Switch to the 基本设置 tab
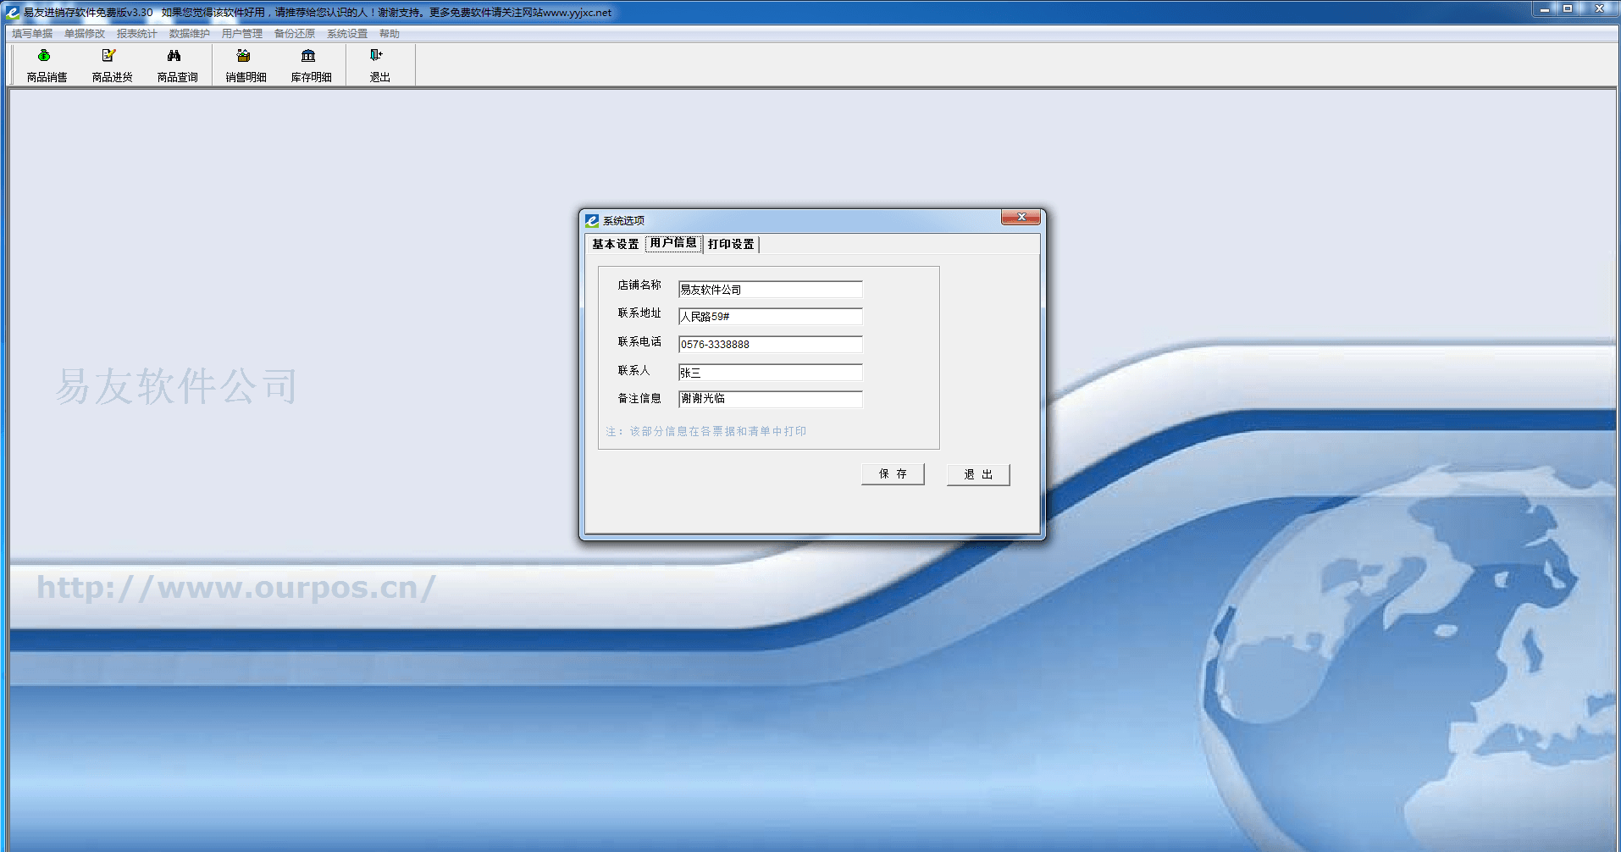The height and width of the screenshot is (852, 1621). pyautogui.click(x=615, y=245)
